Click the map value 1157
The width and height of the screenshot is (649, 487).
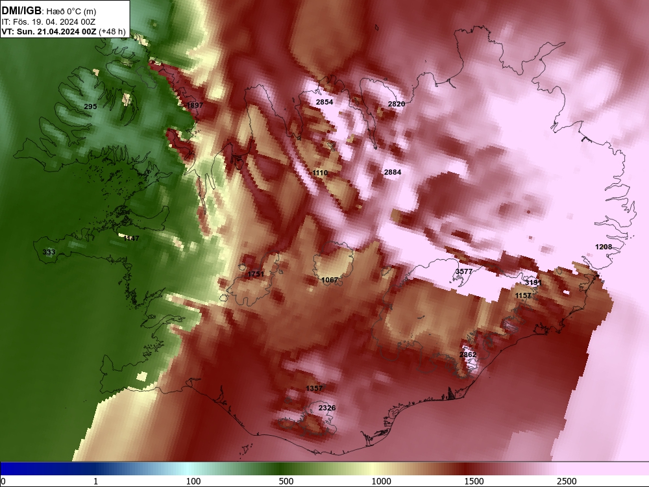pos(522,295)
